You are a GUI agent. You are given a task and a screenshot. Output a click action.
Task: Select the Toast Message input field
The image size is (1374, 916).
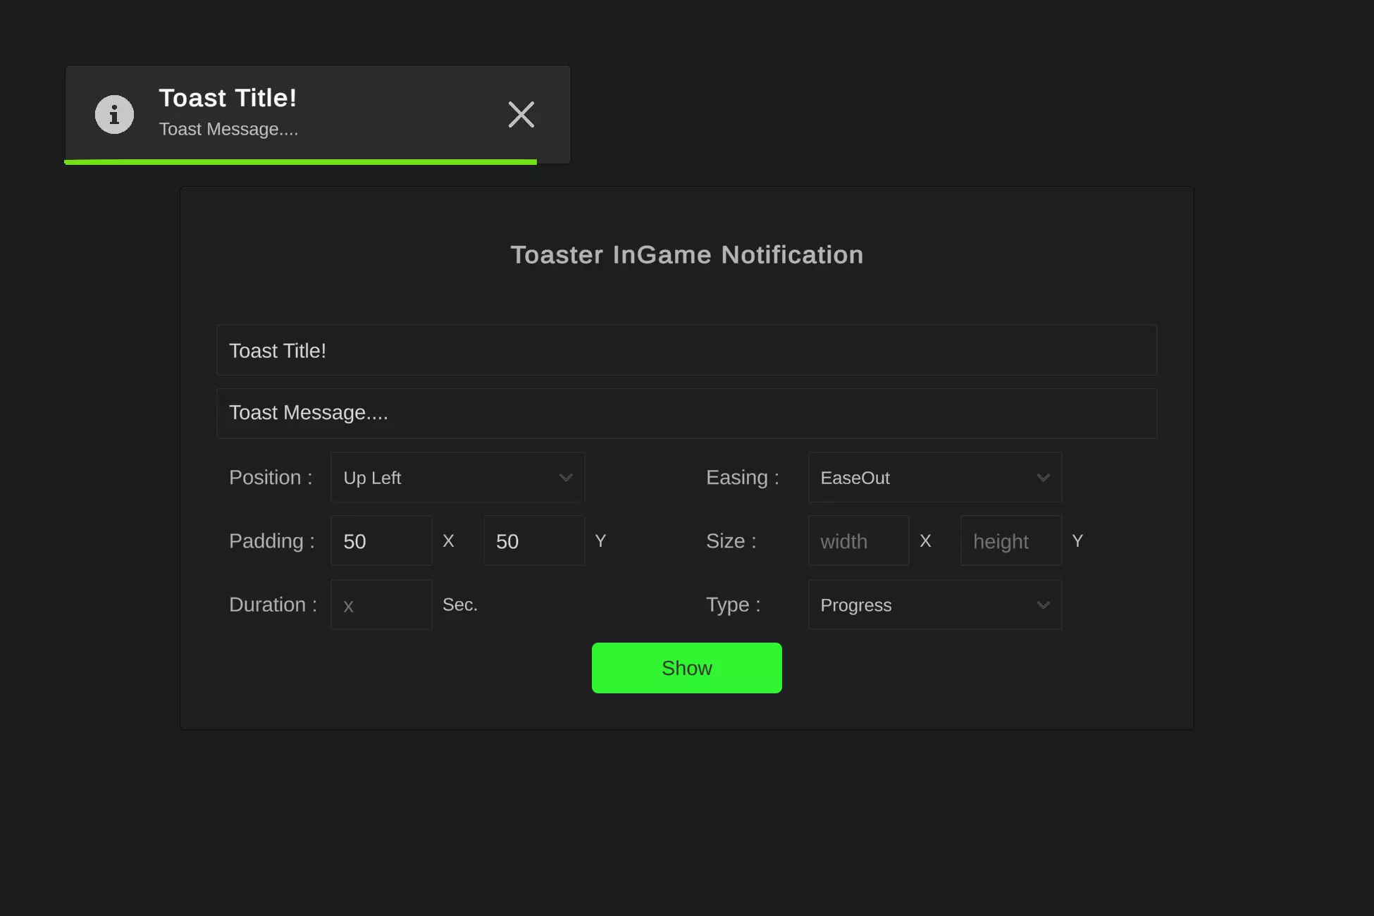click(x=686, y=413)
